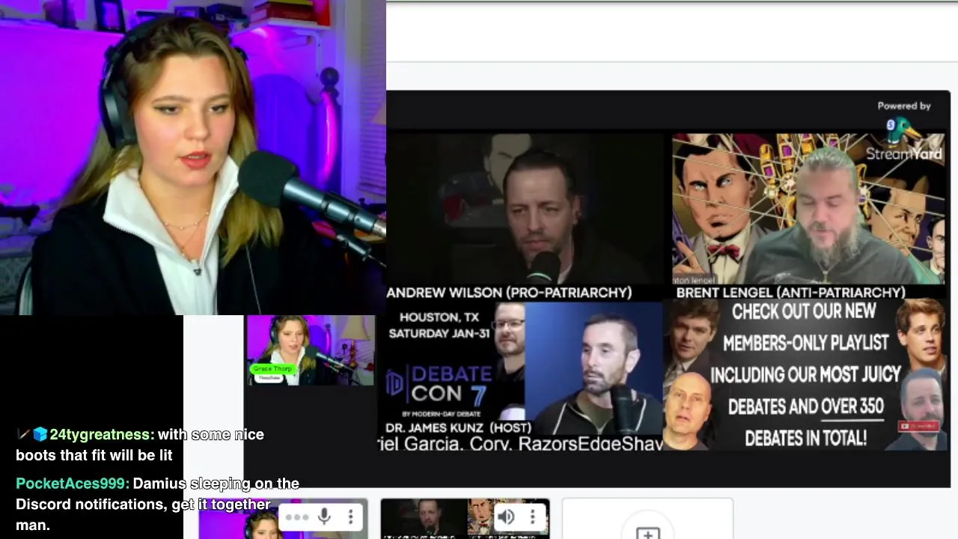Screen dimensions: 958x539
Task: Click Andrew Wilson (Pro-Patriarchy) video tile
Action: click(524, 209)
